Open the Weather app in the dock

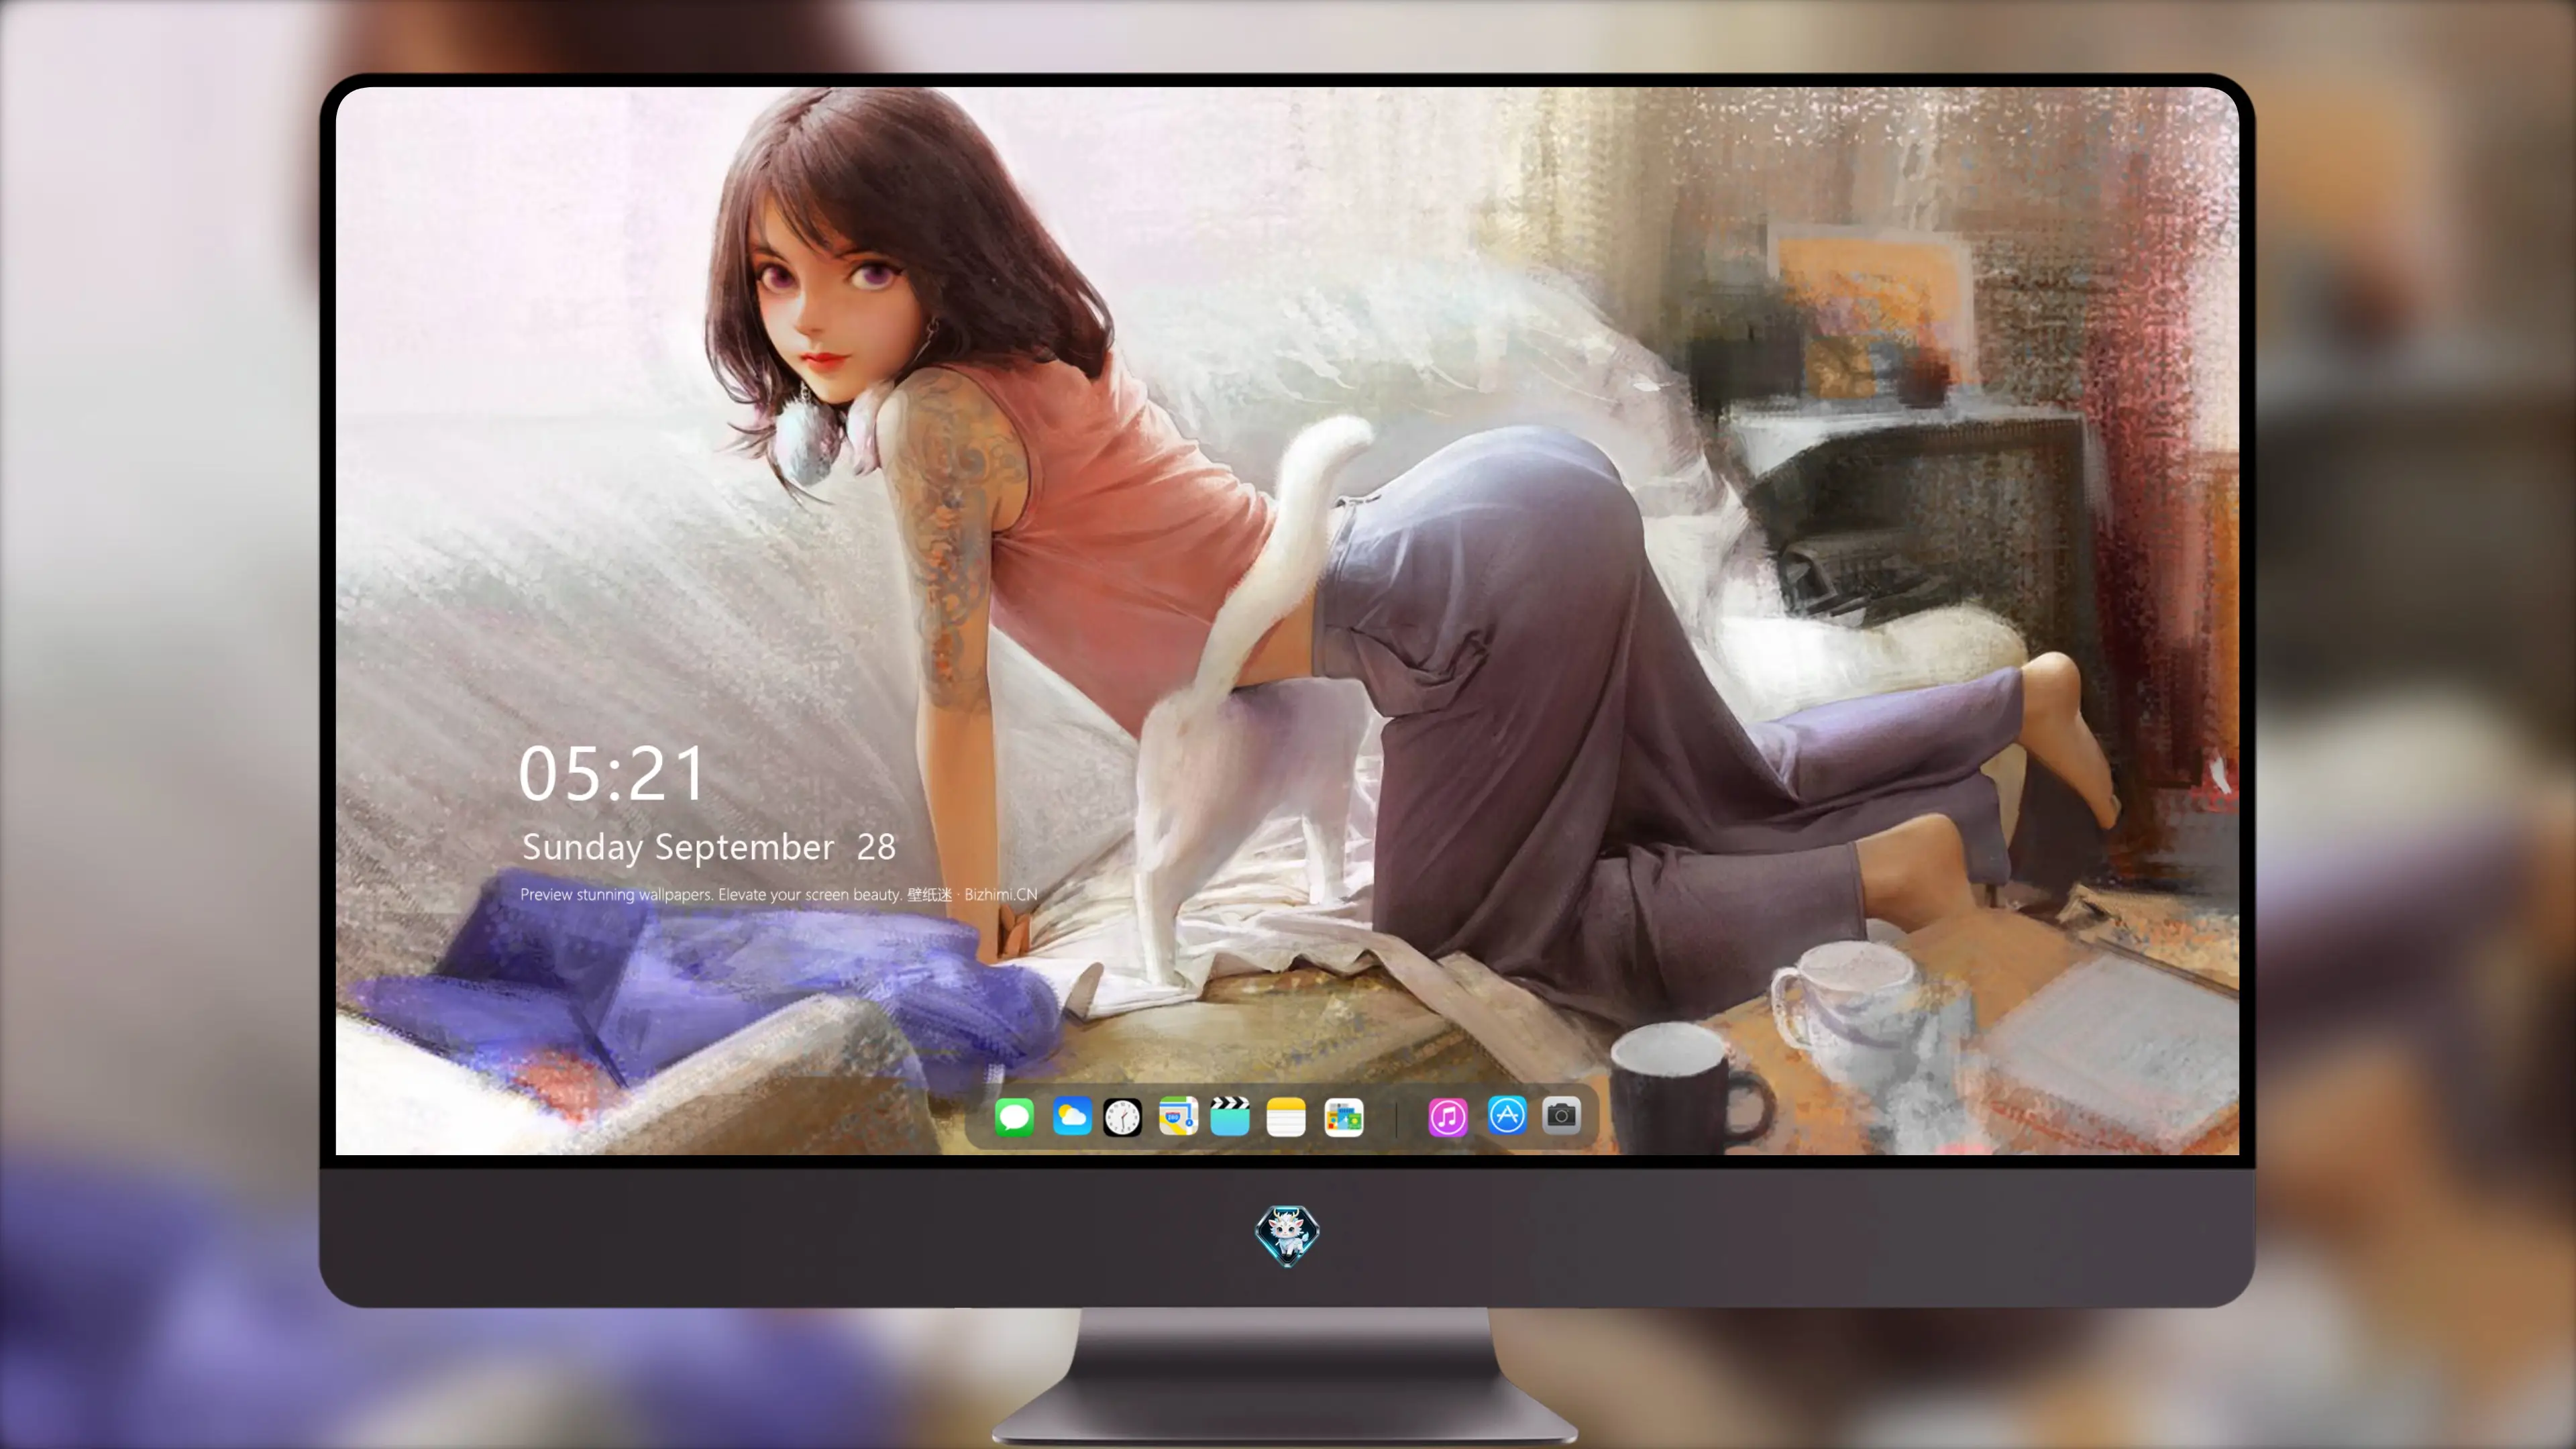coord(1071,1117)
